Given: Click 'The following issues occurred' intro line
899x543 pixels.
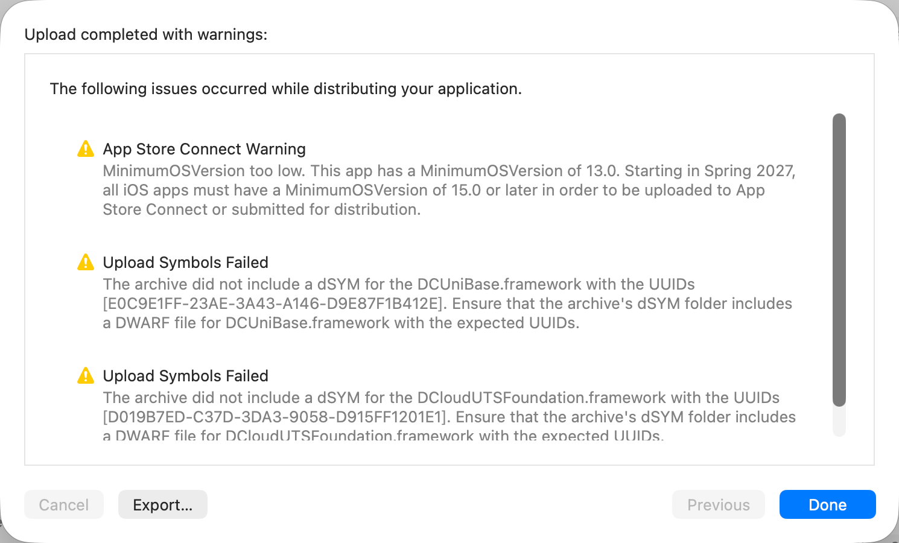Looking at the screenshot, I should [286, 89].
